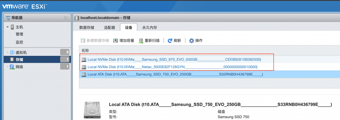
Task: Click the Local ATA Disk details heading
Action: tap(220, 105)
